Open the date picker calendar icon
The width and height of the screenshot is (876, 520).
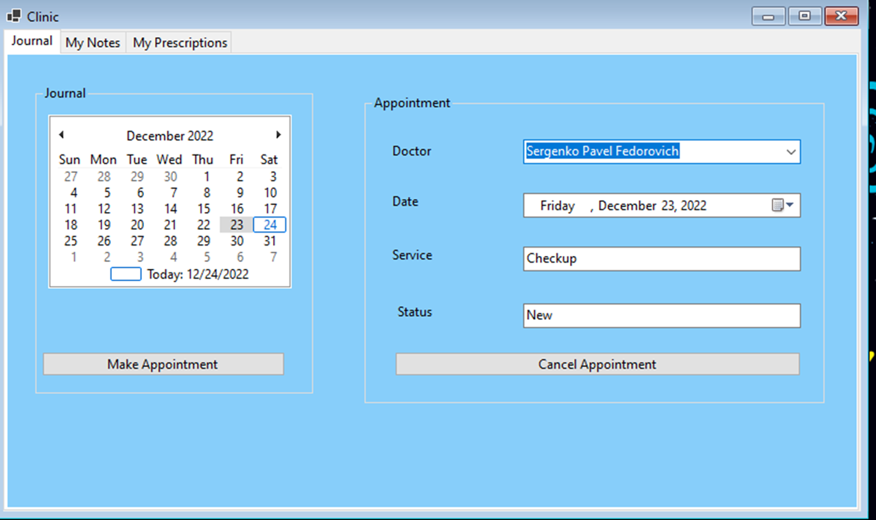point(783,205)
